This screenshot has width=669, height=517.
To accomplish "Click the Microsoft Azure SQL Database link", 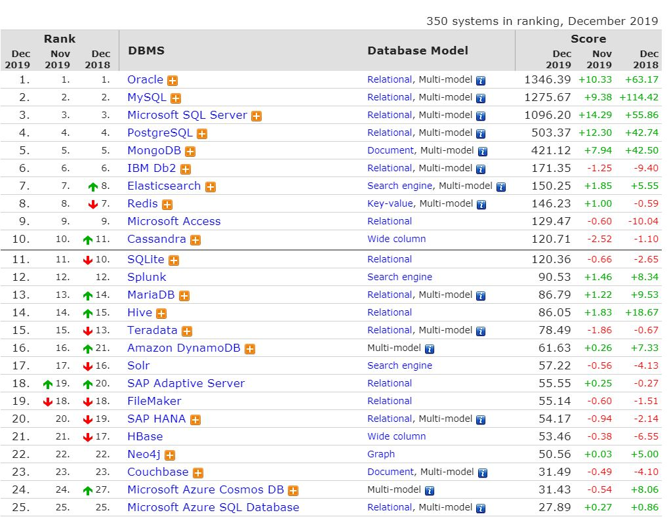I will tap(213, 507).
